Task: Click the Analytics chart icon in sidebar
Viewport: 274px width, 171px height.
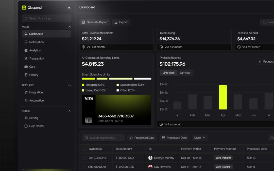Action: coord(26,50)
